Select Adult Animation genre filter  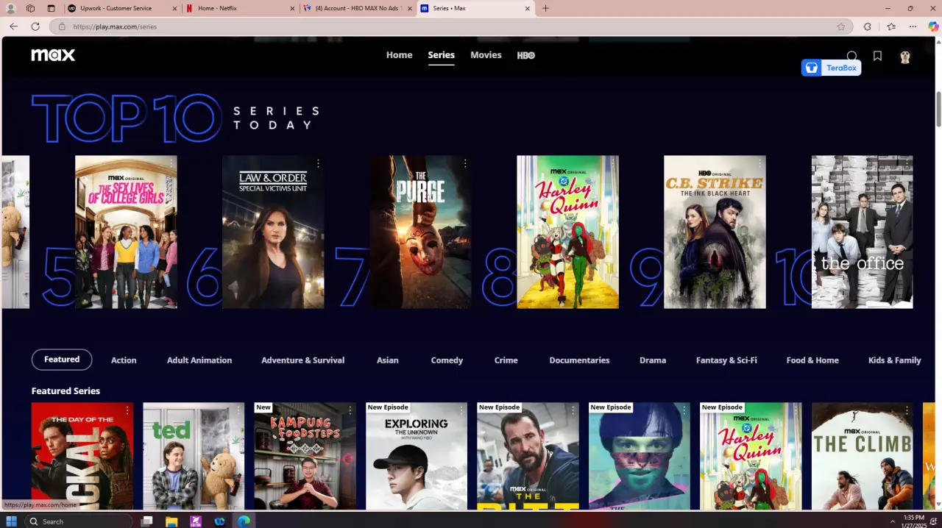199,360
